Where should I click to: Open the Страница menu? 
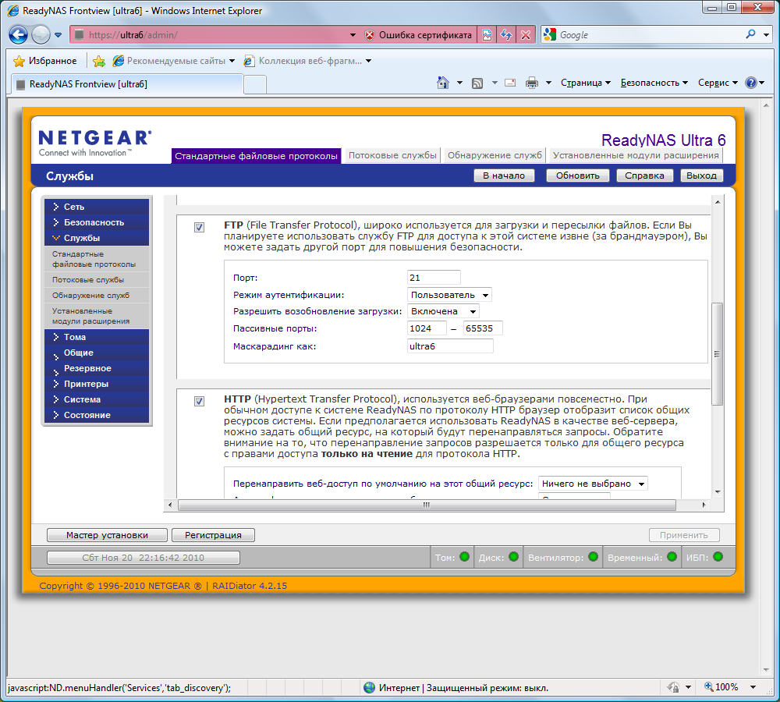586,83
